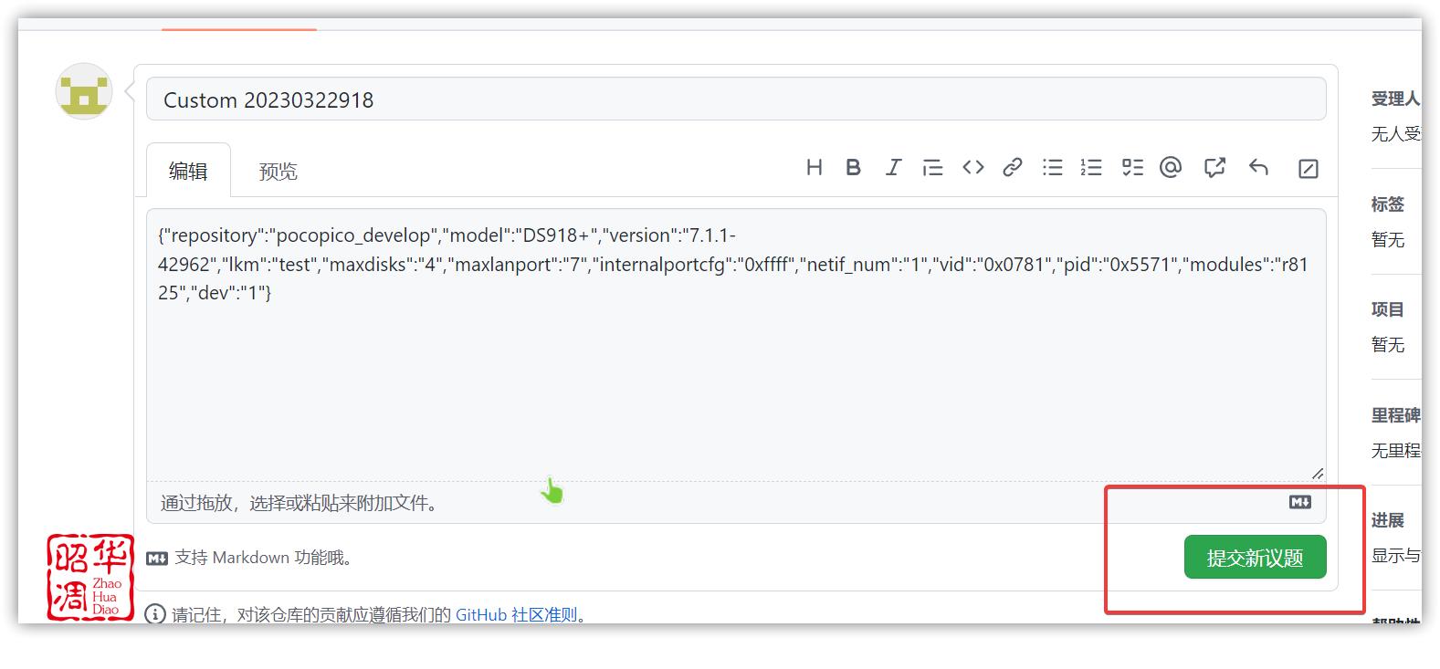This screenshot has height=669, width=1440.
Task: Click the user avatar thumbnail
Action: pos(84,91)
